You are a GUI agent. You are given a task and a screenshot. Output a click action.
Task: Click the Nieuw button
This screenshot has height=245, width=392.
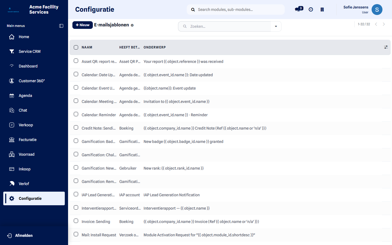[82, 25]
